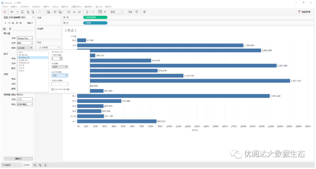Click the swap rows and columns icon
This screenshot has width=316, height=169.
pyautogui.click(x=68, y=12)
